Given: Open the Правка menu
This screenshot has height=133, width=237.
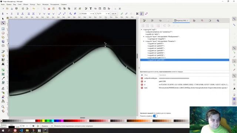Looking at the screenshot, I should 9,4.
